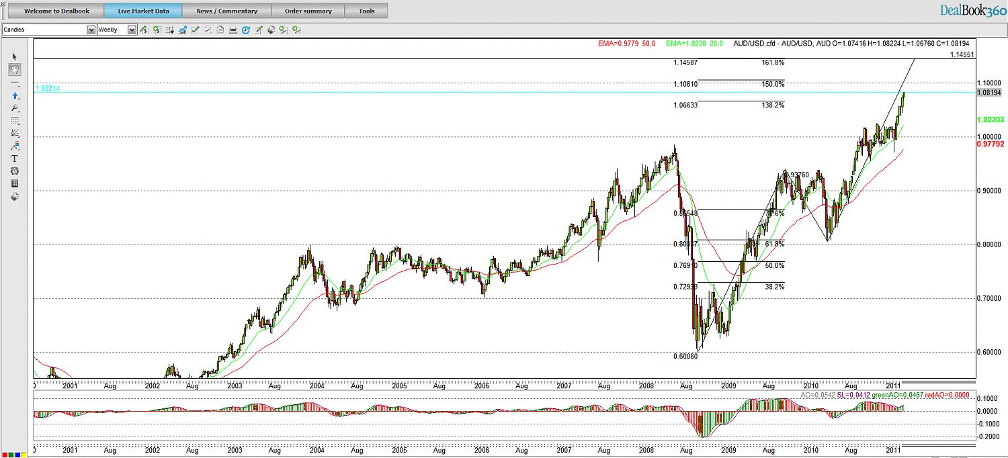Select the text T annotation tool
This screenshot has width=1008, height=458.
click(x=15, y=158)
